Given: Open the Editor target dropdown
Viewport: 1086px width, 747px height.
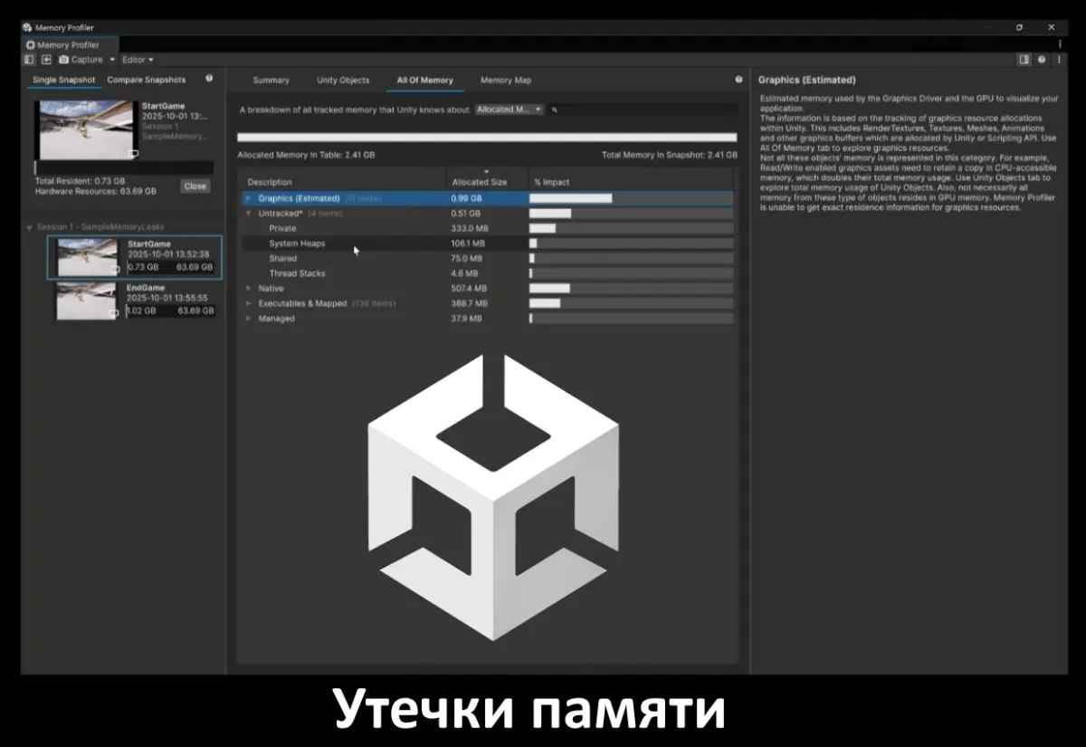Looking at the screenshot, I should pos(138,60).
